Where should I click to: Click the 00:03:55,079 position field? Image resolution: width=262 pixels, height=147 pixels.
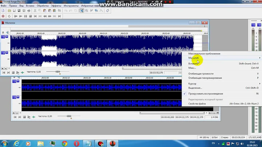[x=156, y=73]
